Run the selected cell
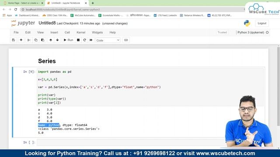Viewport: 280px width, 157px height. pyautogui.click(x=68, y=40)
